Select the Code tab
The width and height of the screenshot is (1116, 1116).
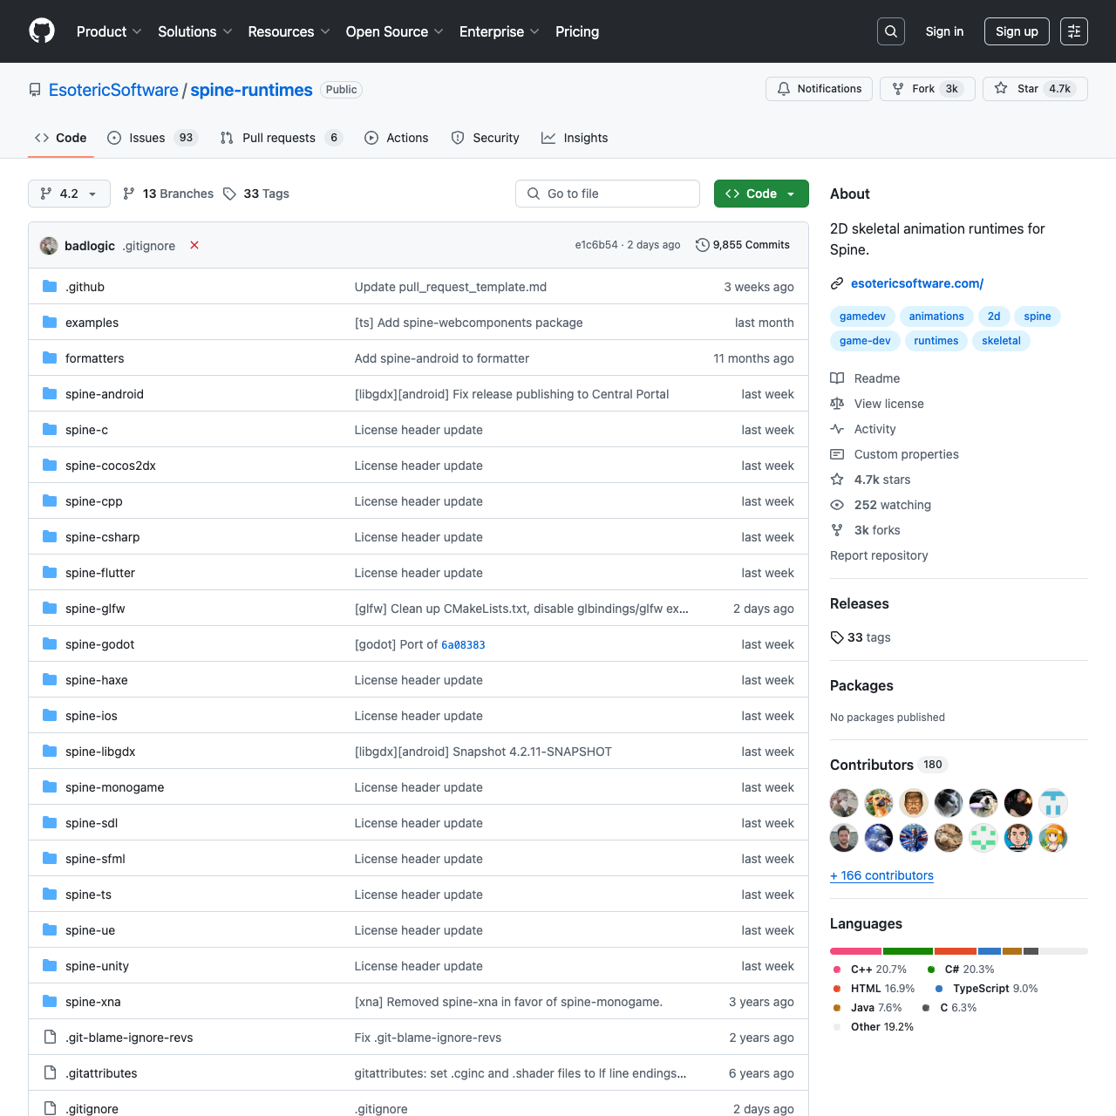(x=61, y=138)
